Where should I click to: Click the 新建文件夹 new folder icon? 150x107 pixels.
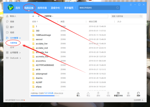coord(118,93)
